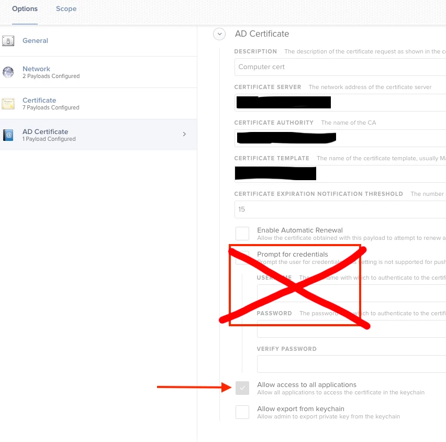Click the Verify Password input field
Image resolution: width=446 pixels, height=442 pixels.
[352, 364]
